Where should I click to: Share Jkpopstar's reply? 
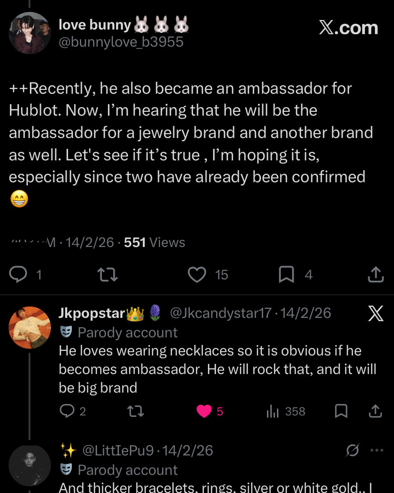[375, 411]
